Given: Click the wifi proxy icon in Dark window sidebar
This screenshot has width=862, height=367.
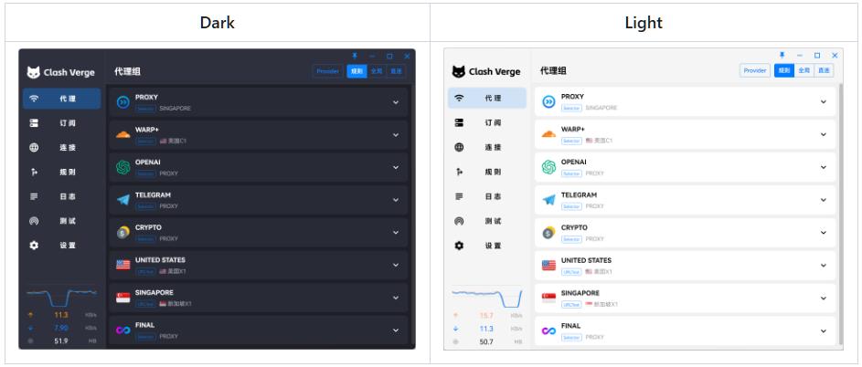Looking at the screenshot, I should pos(34,99).
